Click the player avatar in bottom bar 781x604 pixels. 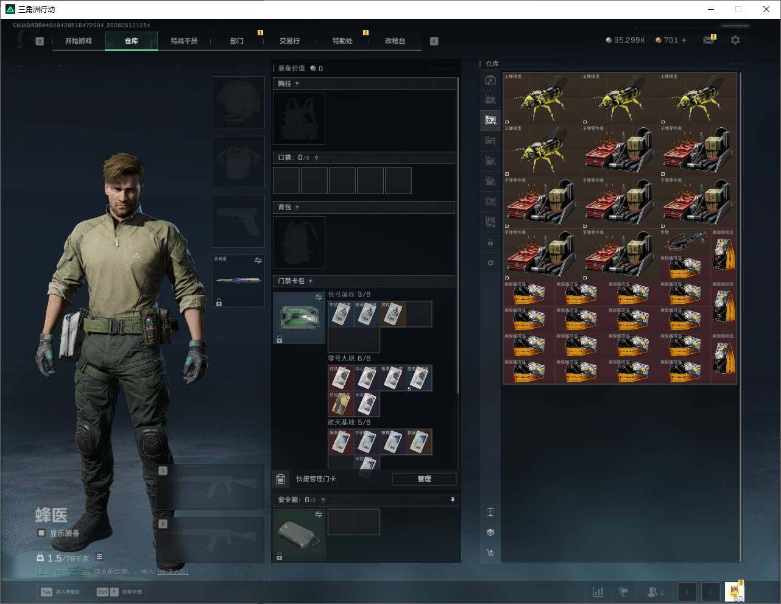coord(735,592)
